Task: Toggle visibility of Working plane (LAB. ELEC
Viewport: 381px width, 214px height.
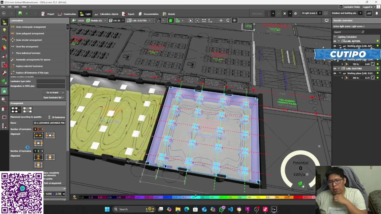Action: point(335,73)
